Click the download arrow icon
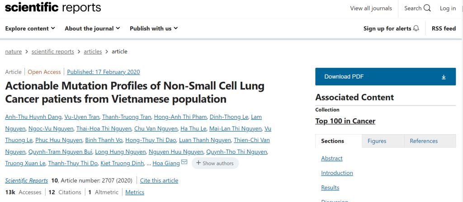The width and height of the screenshot is (463, 202). 444,77
